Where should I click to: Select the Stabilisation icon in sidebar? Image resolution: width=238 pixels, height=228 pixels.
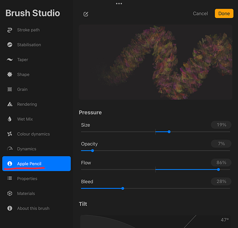10,45
